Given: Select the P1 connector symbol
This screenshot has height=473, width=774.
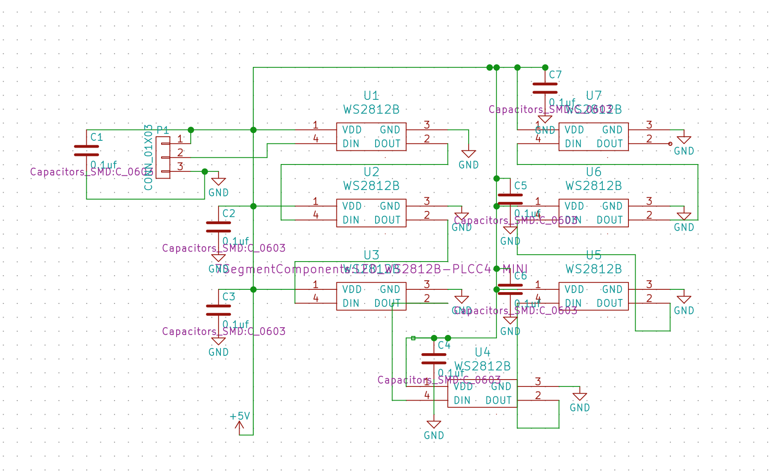Looking at the screenshot, I should (x=163, y=158).
